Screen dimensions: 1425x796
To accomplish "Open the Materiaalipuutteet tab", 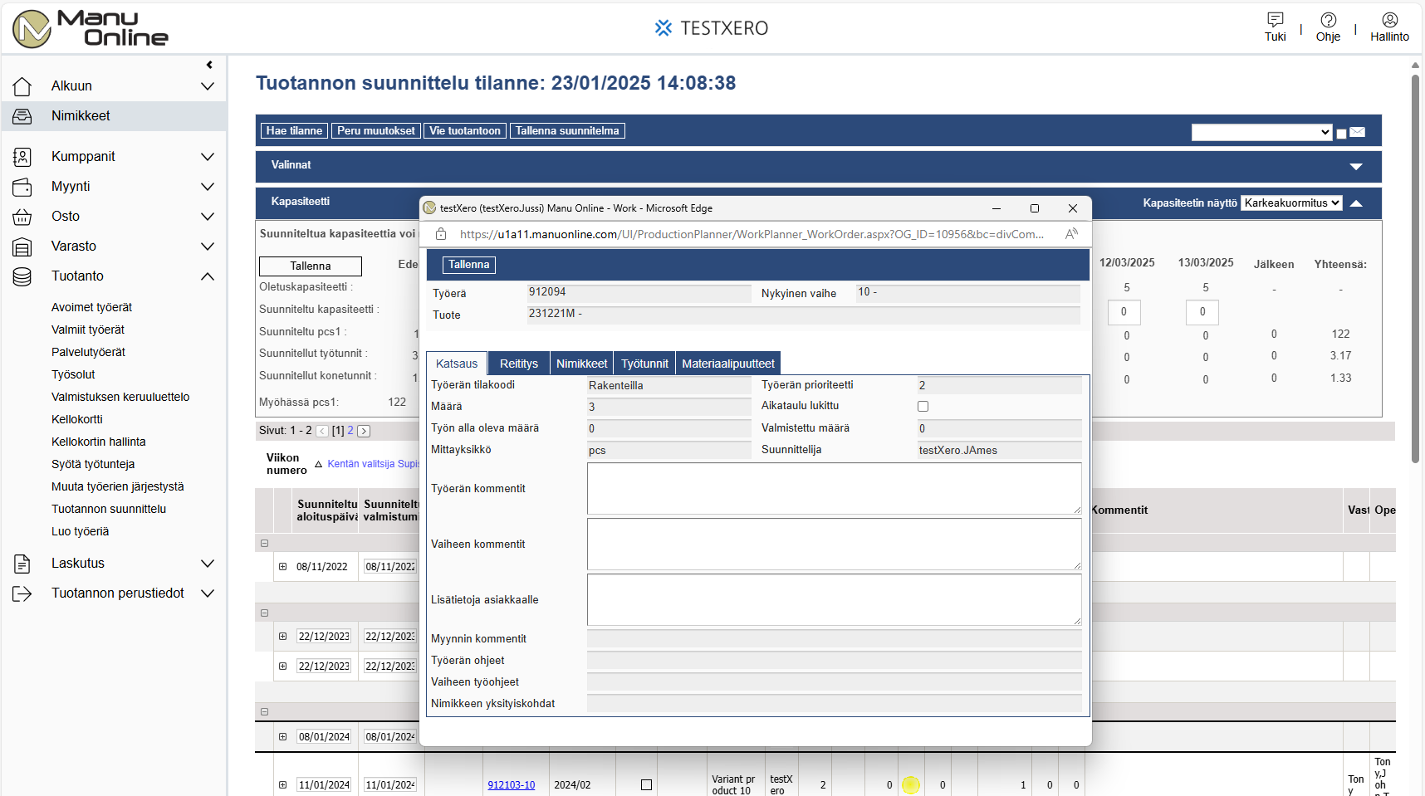I will coord(727,364).
